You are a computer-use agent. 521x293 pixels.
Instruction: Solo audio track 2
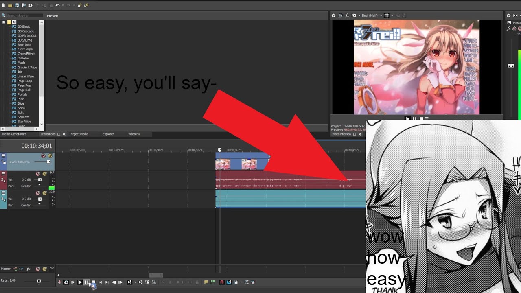pyautogui.click(x=44, y=174)
